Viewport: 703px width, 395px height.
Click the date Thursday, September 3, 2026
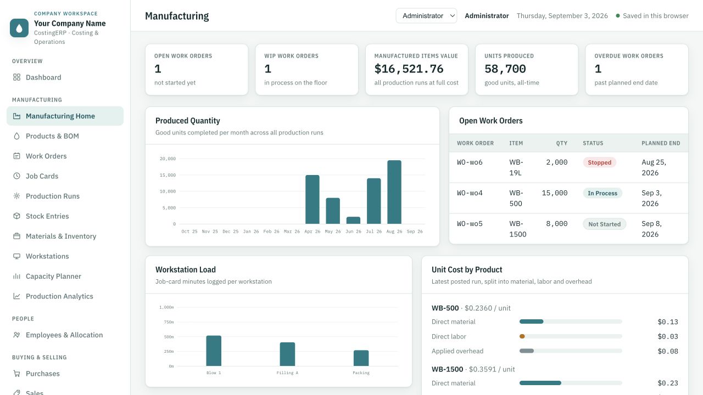pos(562,16)
